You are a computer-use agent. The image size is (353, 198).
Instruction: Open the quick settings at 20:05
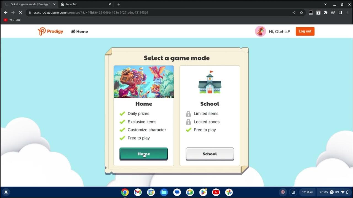[x=334, y=192]
